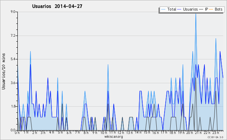
Task: Click the y-axis value "7.2"
Action: click(x=13, y=36)
